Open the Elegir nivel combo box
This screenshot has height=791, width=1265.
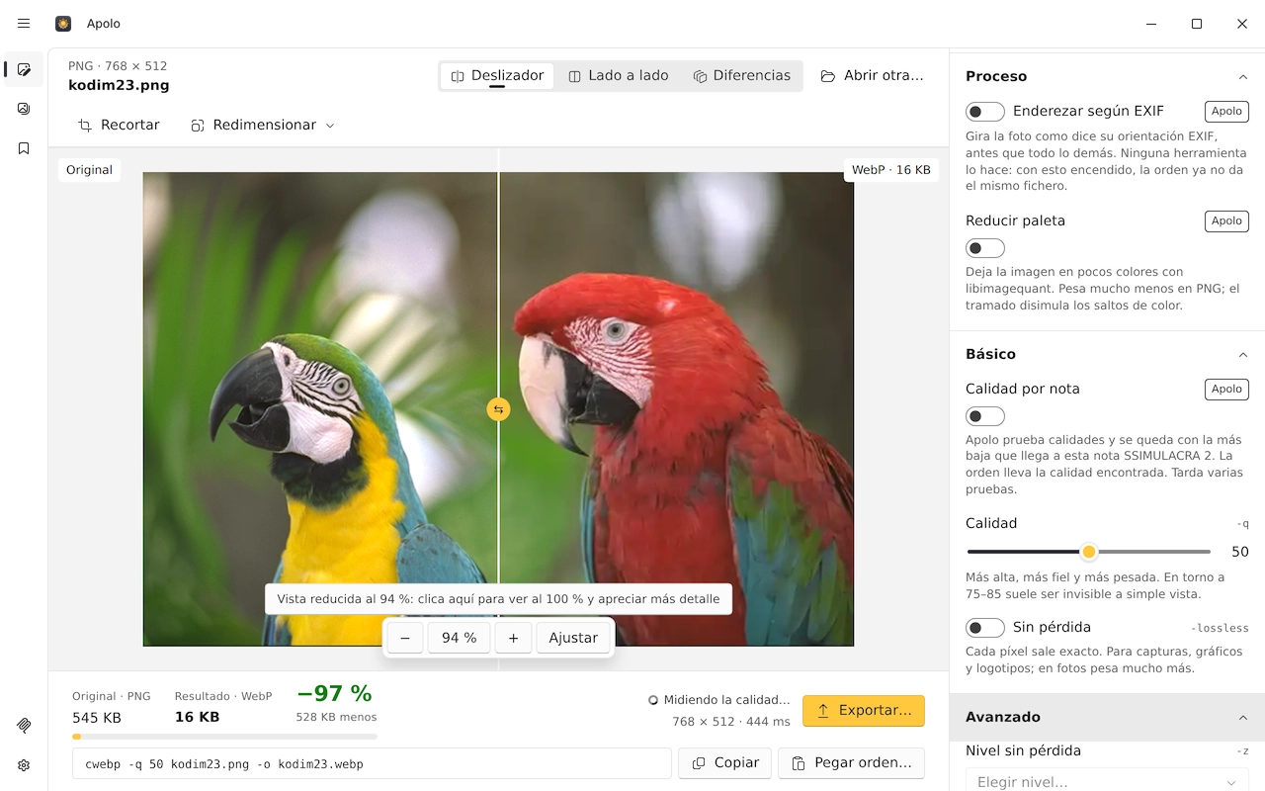[1107, 781]
